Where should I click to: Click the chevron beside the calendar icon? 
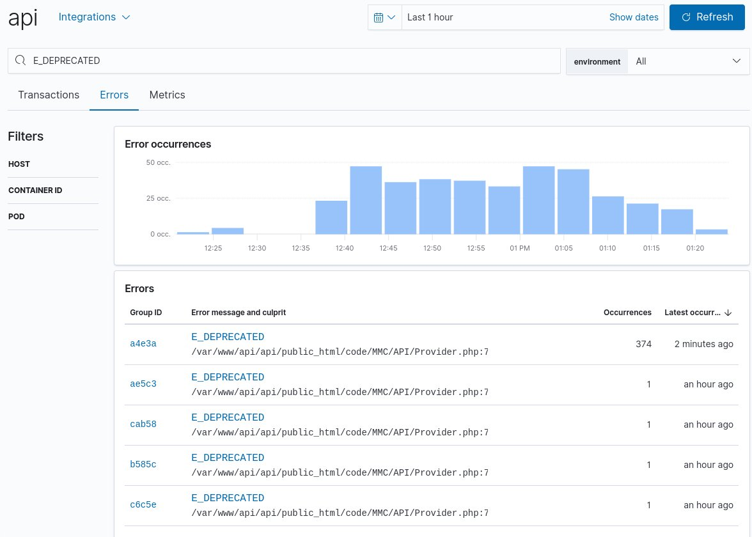click(391, 17)
